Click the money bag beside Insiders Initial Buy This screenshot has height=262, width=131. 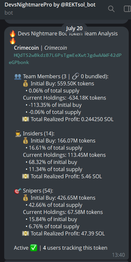point(26,141)
